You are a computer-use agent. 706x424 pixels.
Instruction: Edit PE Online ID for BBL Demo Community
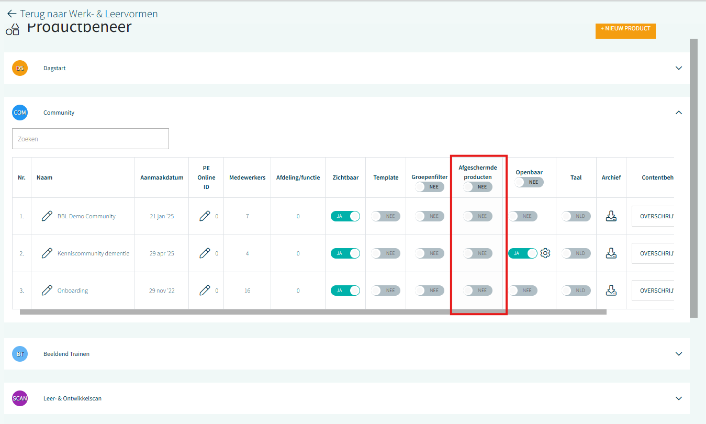[x=205, y=216]
